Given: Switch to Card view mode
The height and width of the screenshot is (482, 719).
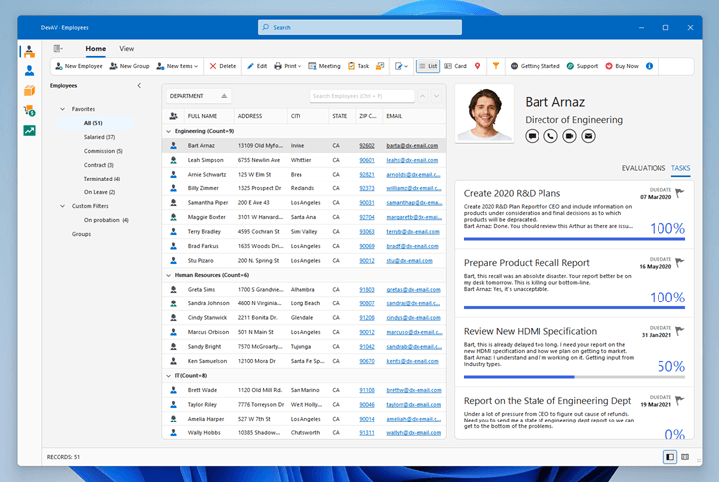Looking at the screenshot, I should pyautogui.click(x=456, y=66).
